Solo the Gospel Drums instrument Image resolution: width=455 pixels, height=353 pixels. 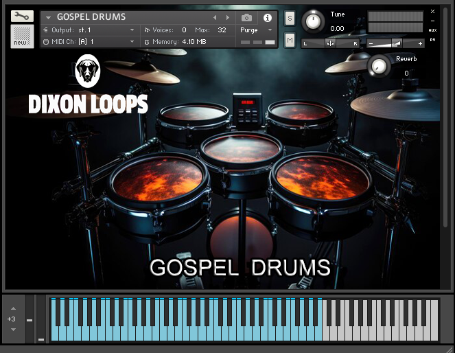(x=290, y=17)
